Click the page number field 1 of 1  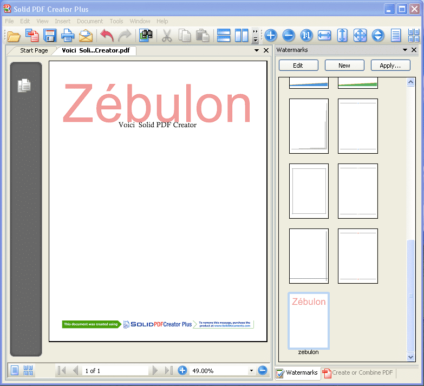[115, 371]
